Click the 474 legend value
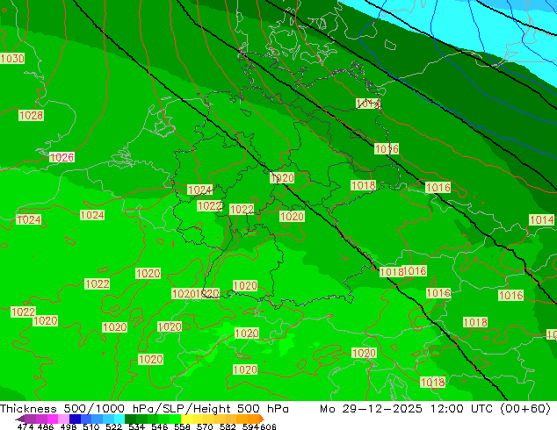 click(25, 426)
